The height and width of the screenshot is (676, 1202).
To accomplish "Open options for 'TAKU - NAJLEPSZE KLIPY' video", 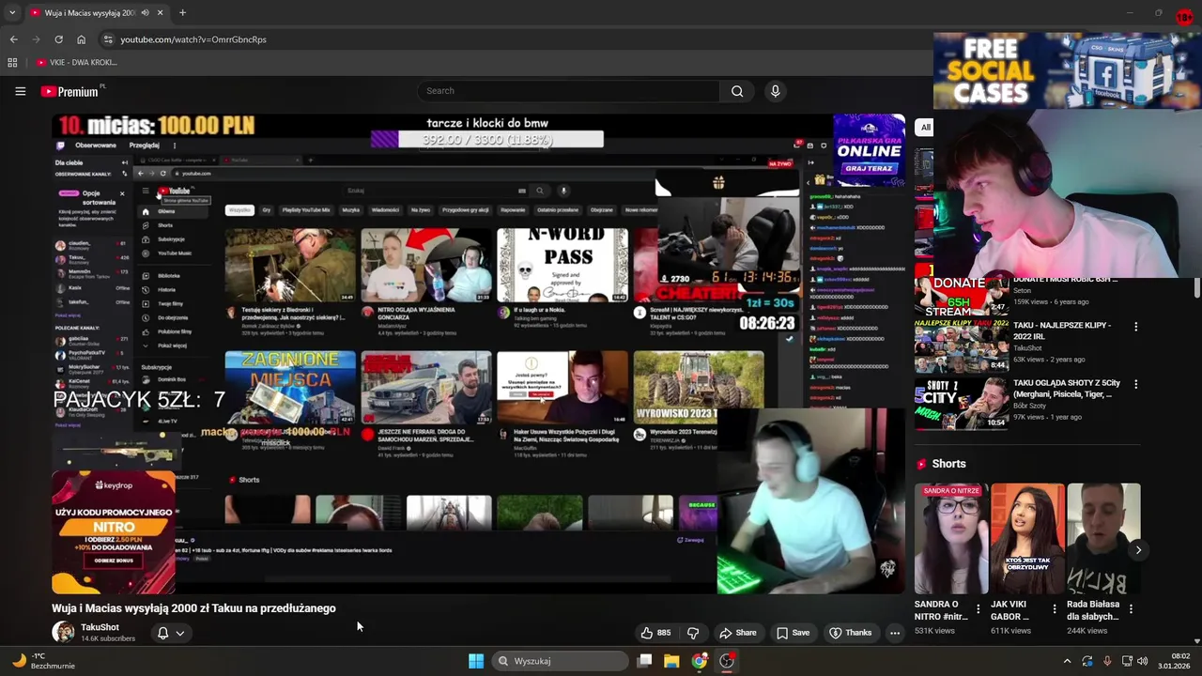I will 1135,327.
